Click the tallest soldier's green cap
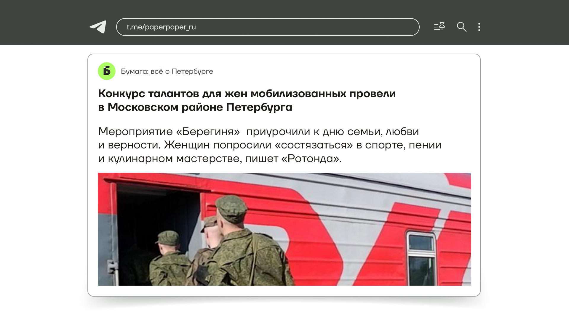569x320 pixels. [x=231, y=205]
